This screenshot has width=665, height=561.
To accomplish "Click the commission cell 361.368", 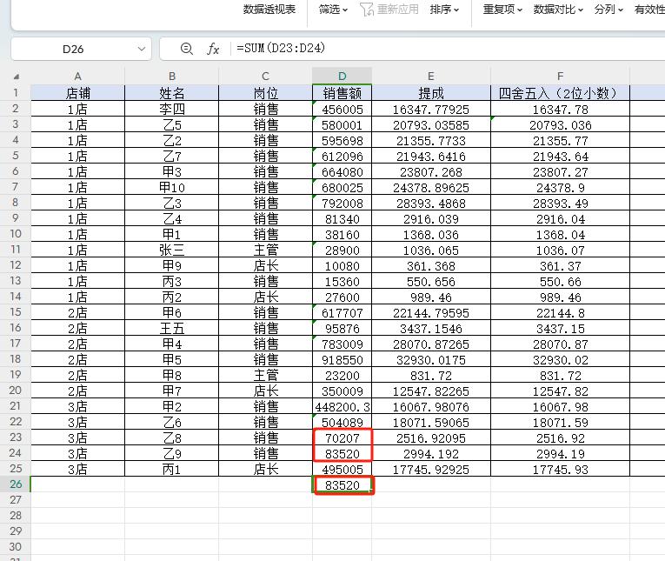I will (x=431, y=266).
